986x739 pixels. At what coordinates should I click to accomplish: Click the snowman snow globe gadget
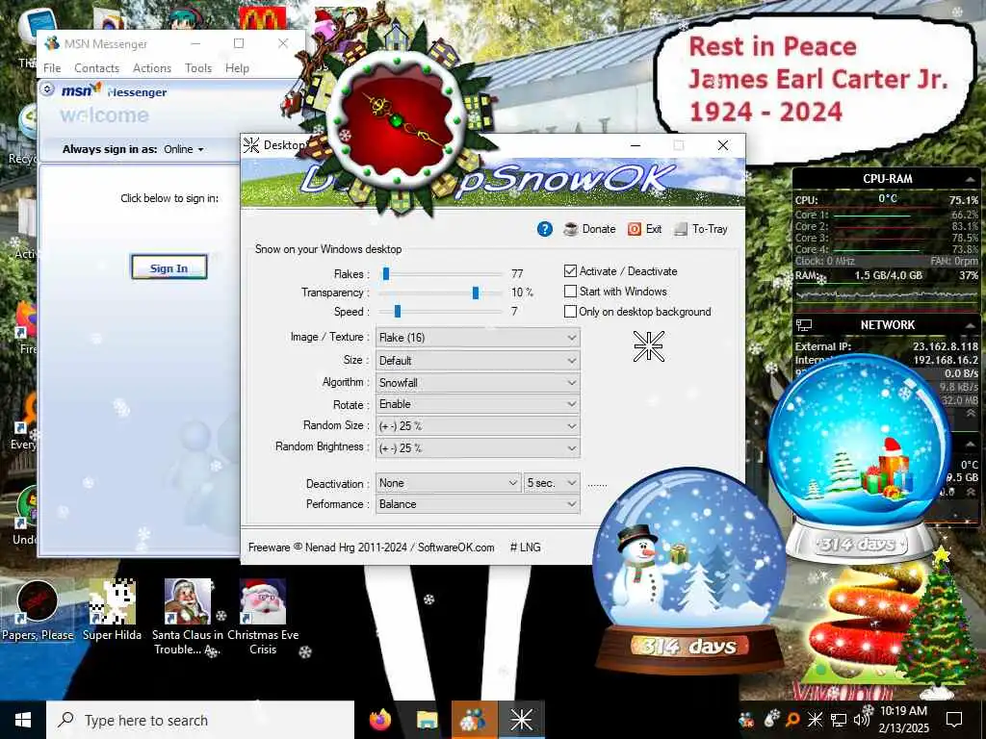[x=689, y=571]
